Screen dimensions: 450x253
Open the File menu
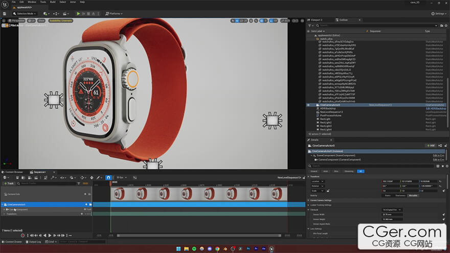tap(13, 2)
